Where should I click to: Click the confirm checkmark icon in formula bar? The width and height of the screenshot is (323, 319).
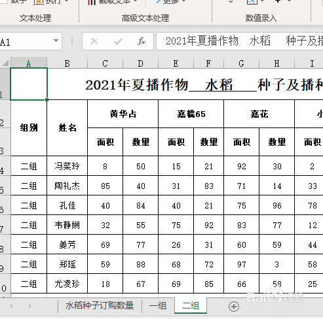point(118,41)
